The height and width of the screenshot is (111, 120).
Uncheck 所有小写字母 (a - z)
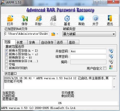pos(6,54)
